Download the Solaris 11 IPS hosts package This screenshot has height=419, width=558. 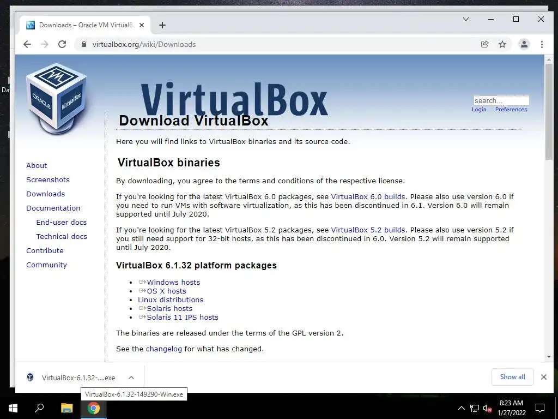[x=183, y=317]
